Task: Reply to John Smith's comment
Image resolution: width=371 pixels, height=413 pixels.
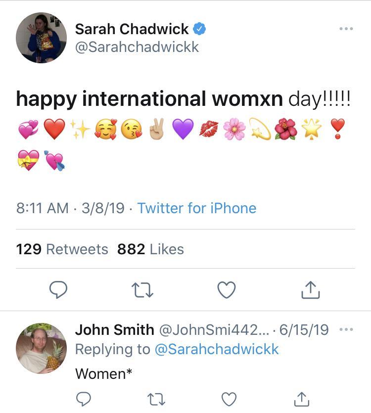Action: point(84,399)
